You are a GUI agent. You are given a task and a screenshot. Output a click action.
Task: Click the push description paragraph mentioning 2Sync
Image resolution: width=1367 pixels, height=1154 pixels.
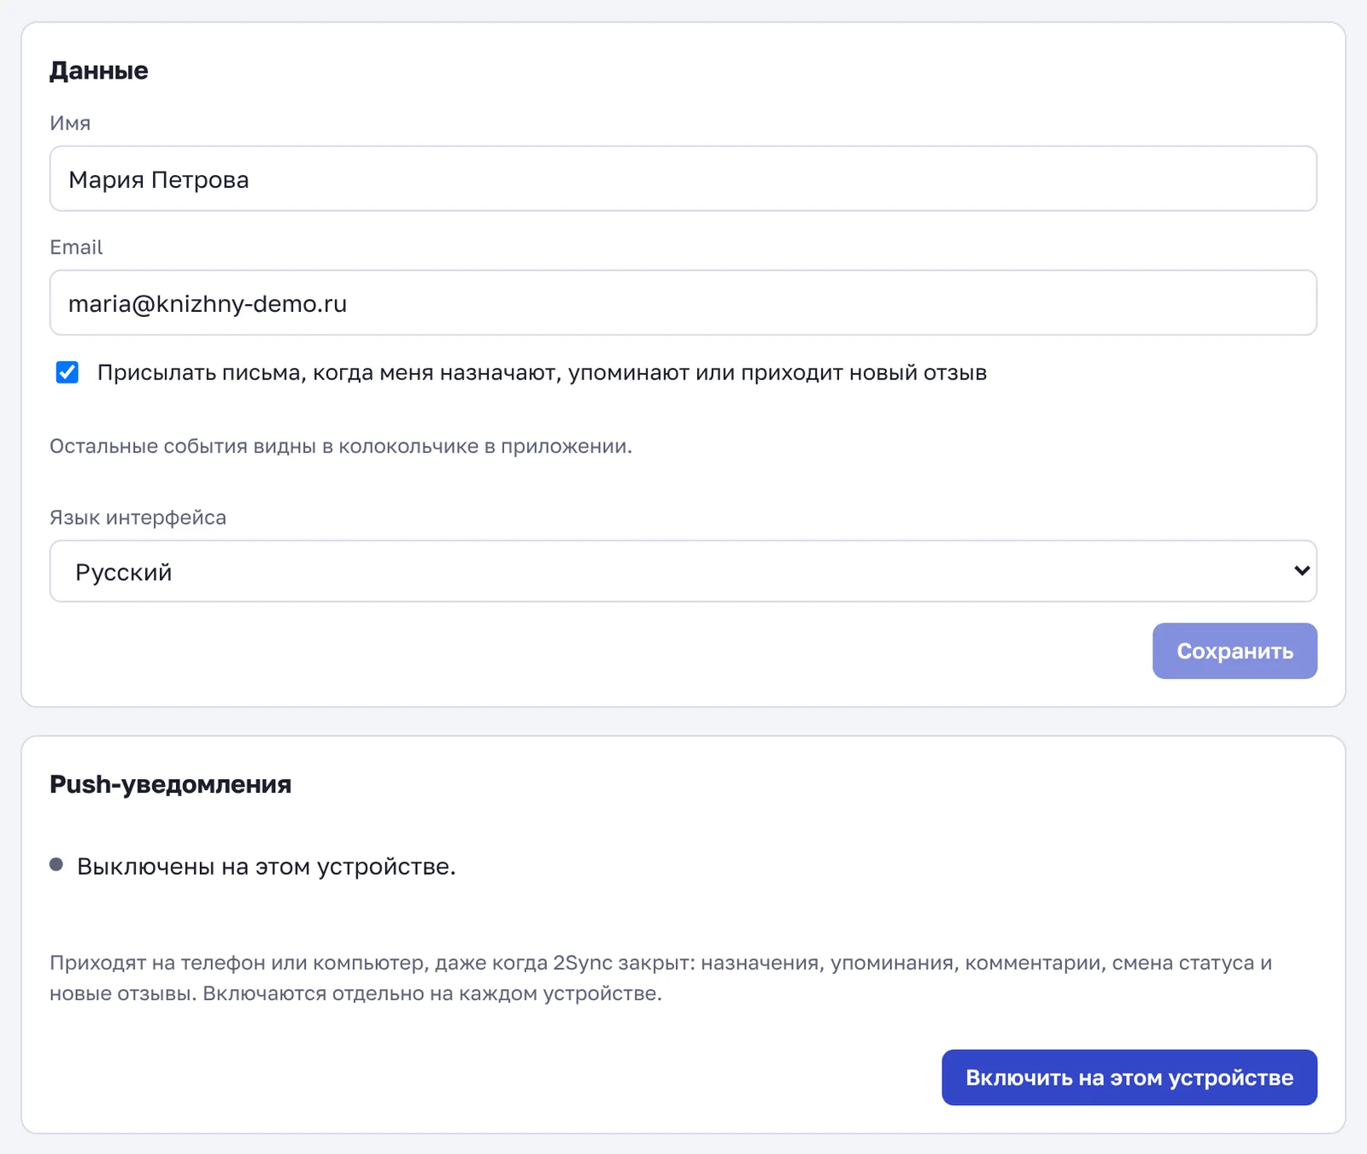click(x=660, y=978)
